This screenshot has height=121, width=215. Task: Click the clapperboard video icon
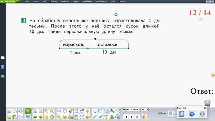click(x=82, y=111)
